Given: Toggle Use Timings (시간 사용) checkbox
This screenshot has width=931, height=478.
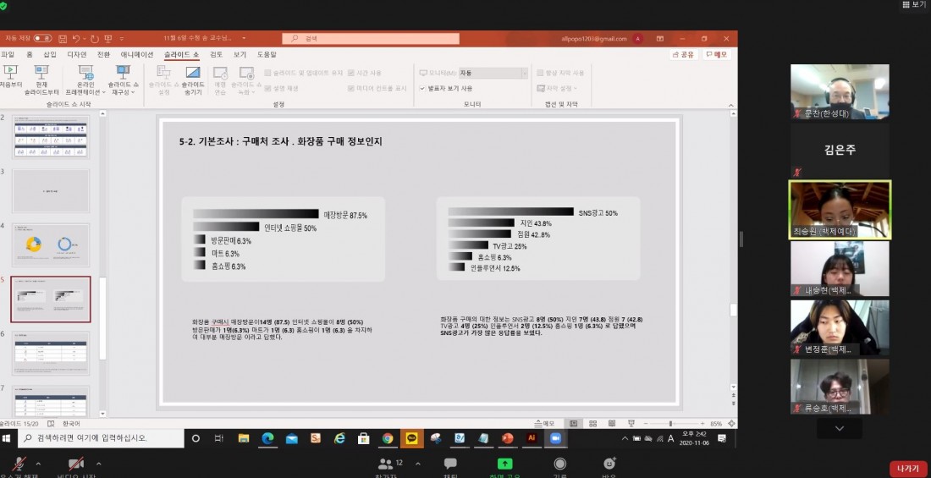Looking at the screenshot, I should (365, 73).
